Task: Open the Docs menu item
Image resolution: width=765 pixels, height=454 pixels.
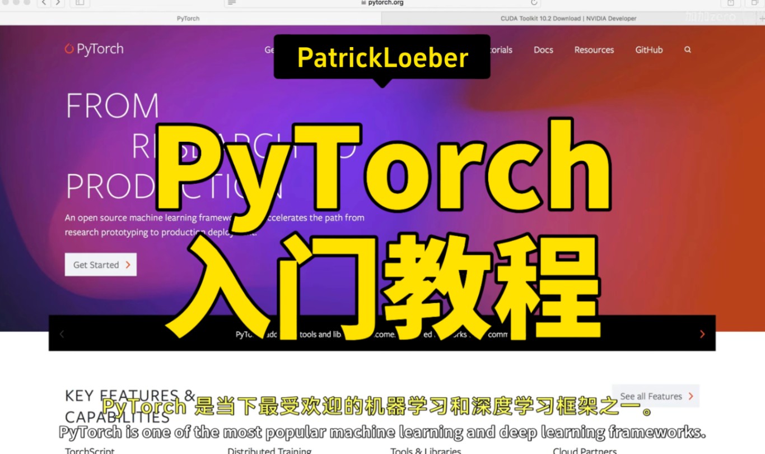Action: [x=543, y=50]
